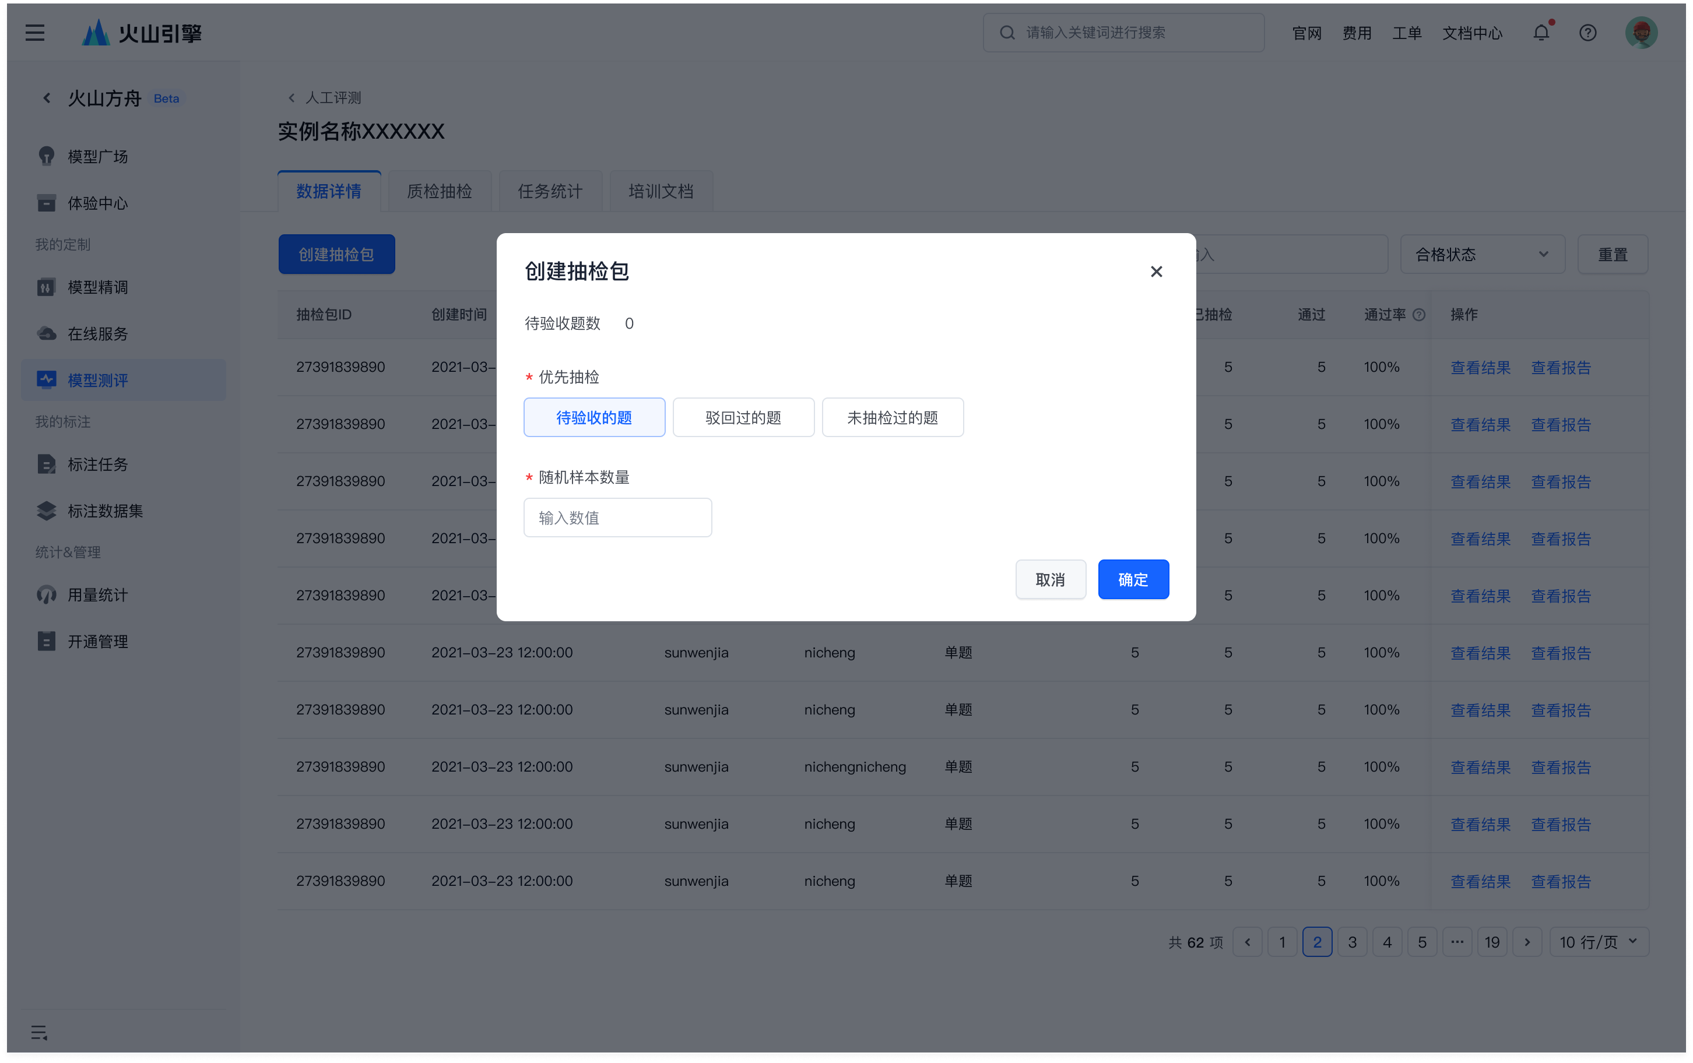Screen dimensions: 1693x1063
Task: Switch to 任务统计 tab
Action: [550, 191]
